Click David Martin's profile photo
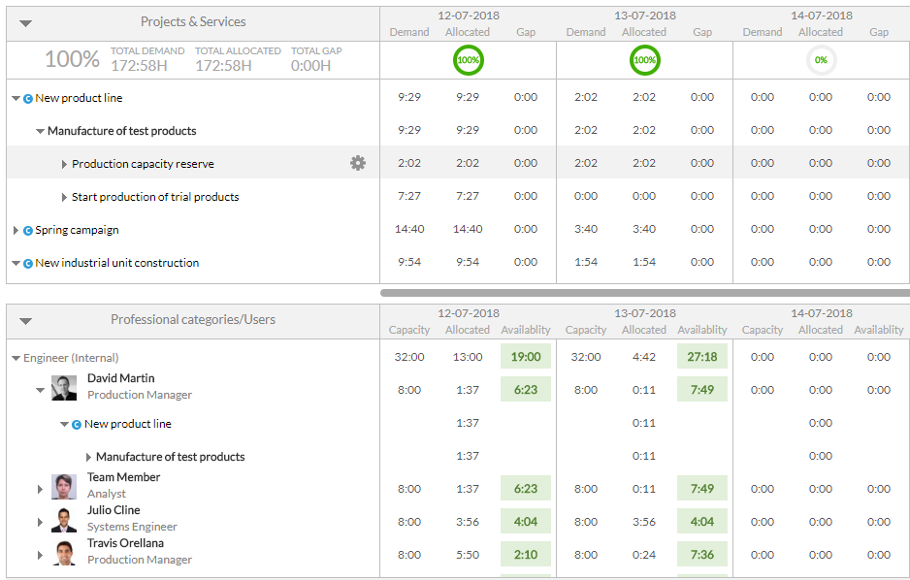 [64, 388]
